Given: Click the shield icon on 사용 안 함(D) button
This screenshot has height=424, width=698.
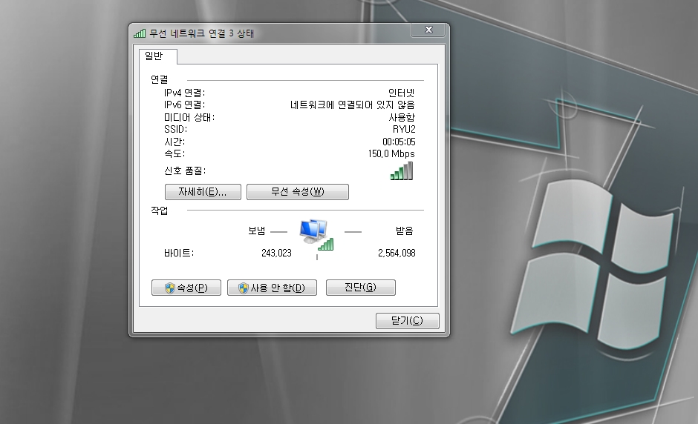Looking at the screenshot, I should pos(243,288).
